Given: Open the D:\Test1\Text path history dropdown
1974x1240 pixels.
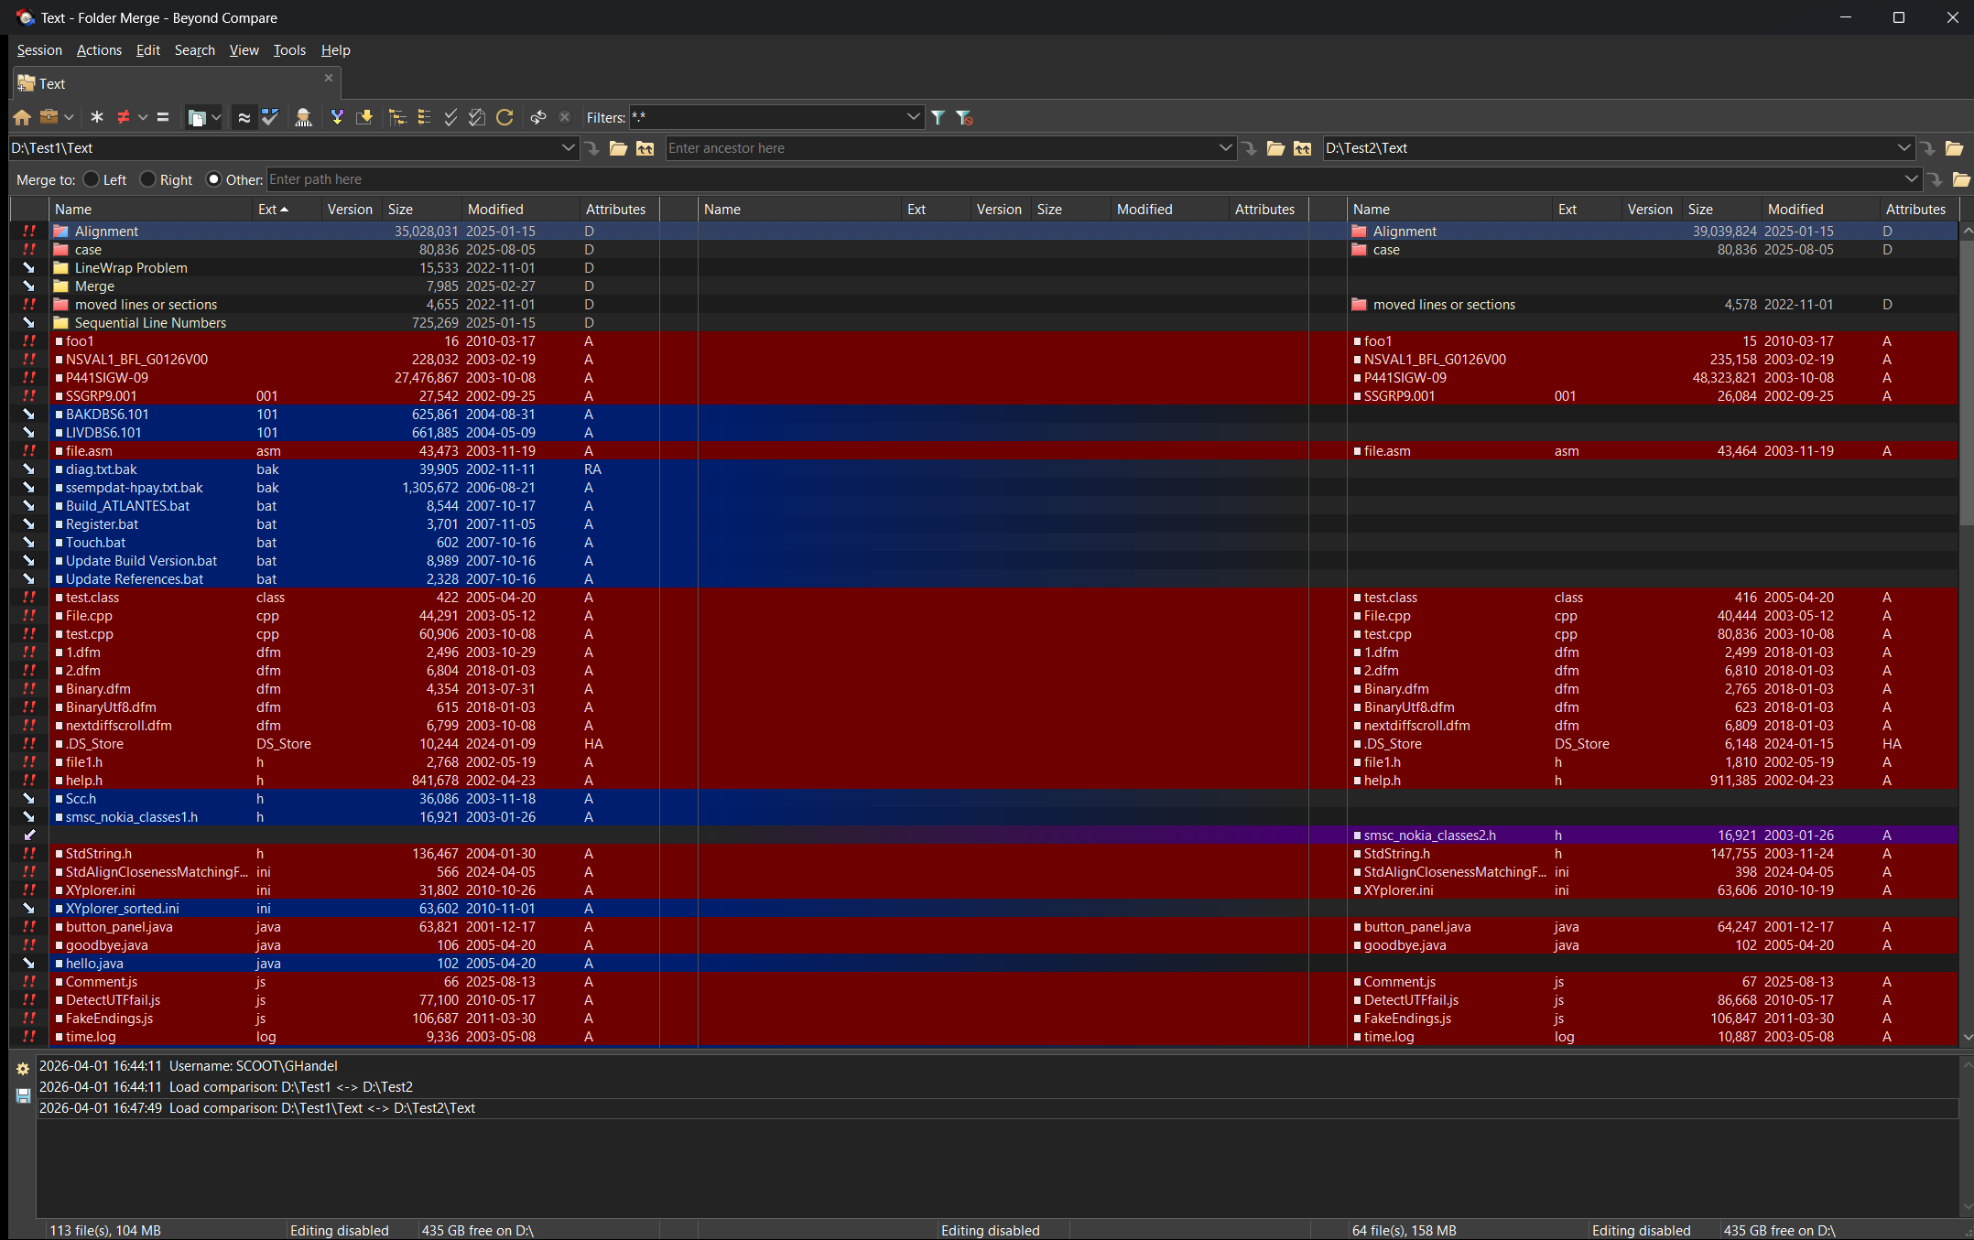Looking at the screenshot, I should (x=568, y=148).
